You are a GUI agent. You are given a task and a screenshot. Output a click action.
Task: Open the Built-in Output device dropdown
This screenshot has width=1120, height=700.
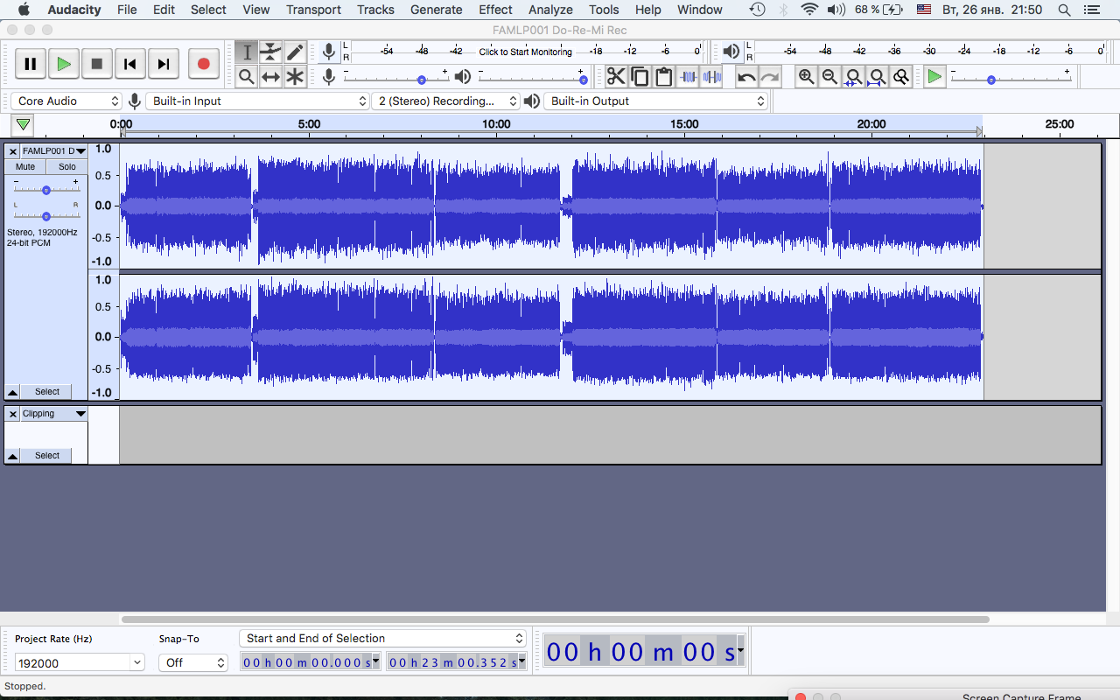click(x=656, y=101)
